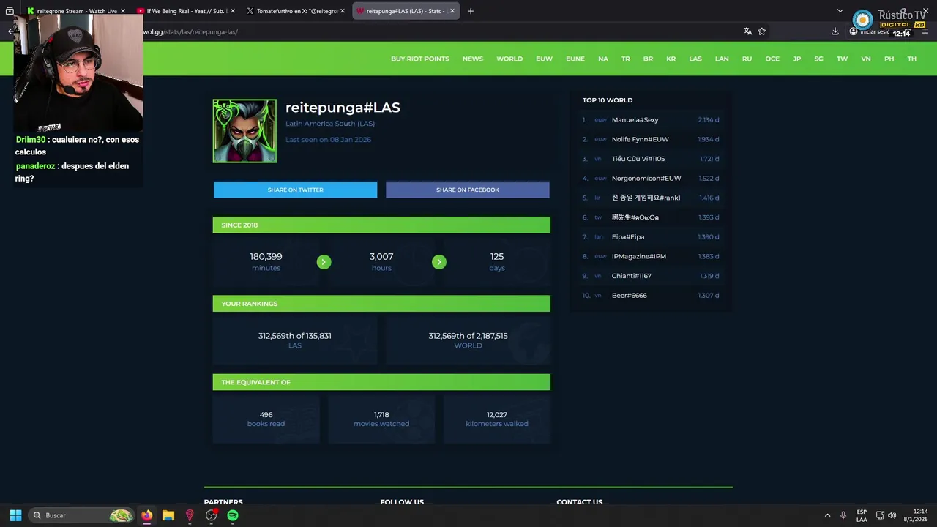This screenshot has width=937, height=527.
Task: Select EUW region in navigation bar
Action: (x=544, y=59)
